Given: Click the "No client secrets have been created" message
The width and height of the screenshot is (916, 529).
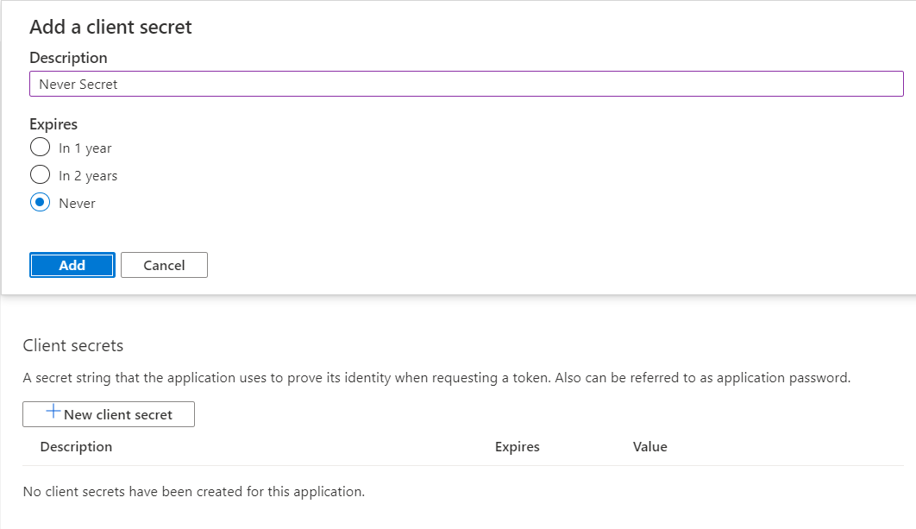Looking at the screenshot, I should (194, 492).
